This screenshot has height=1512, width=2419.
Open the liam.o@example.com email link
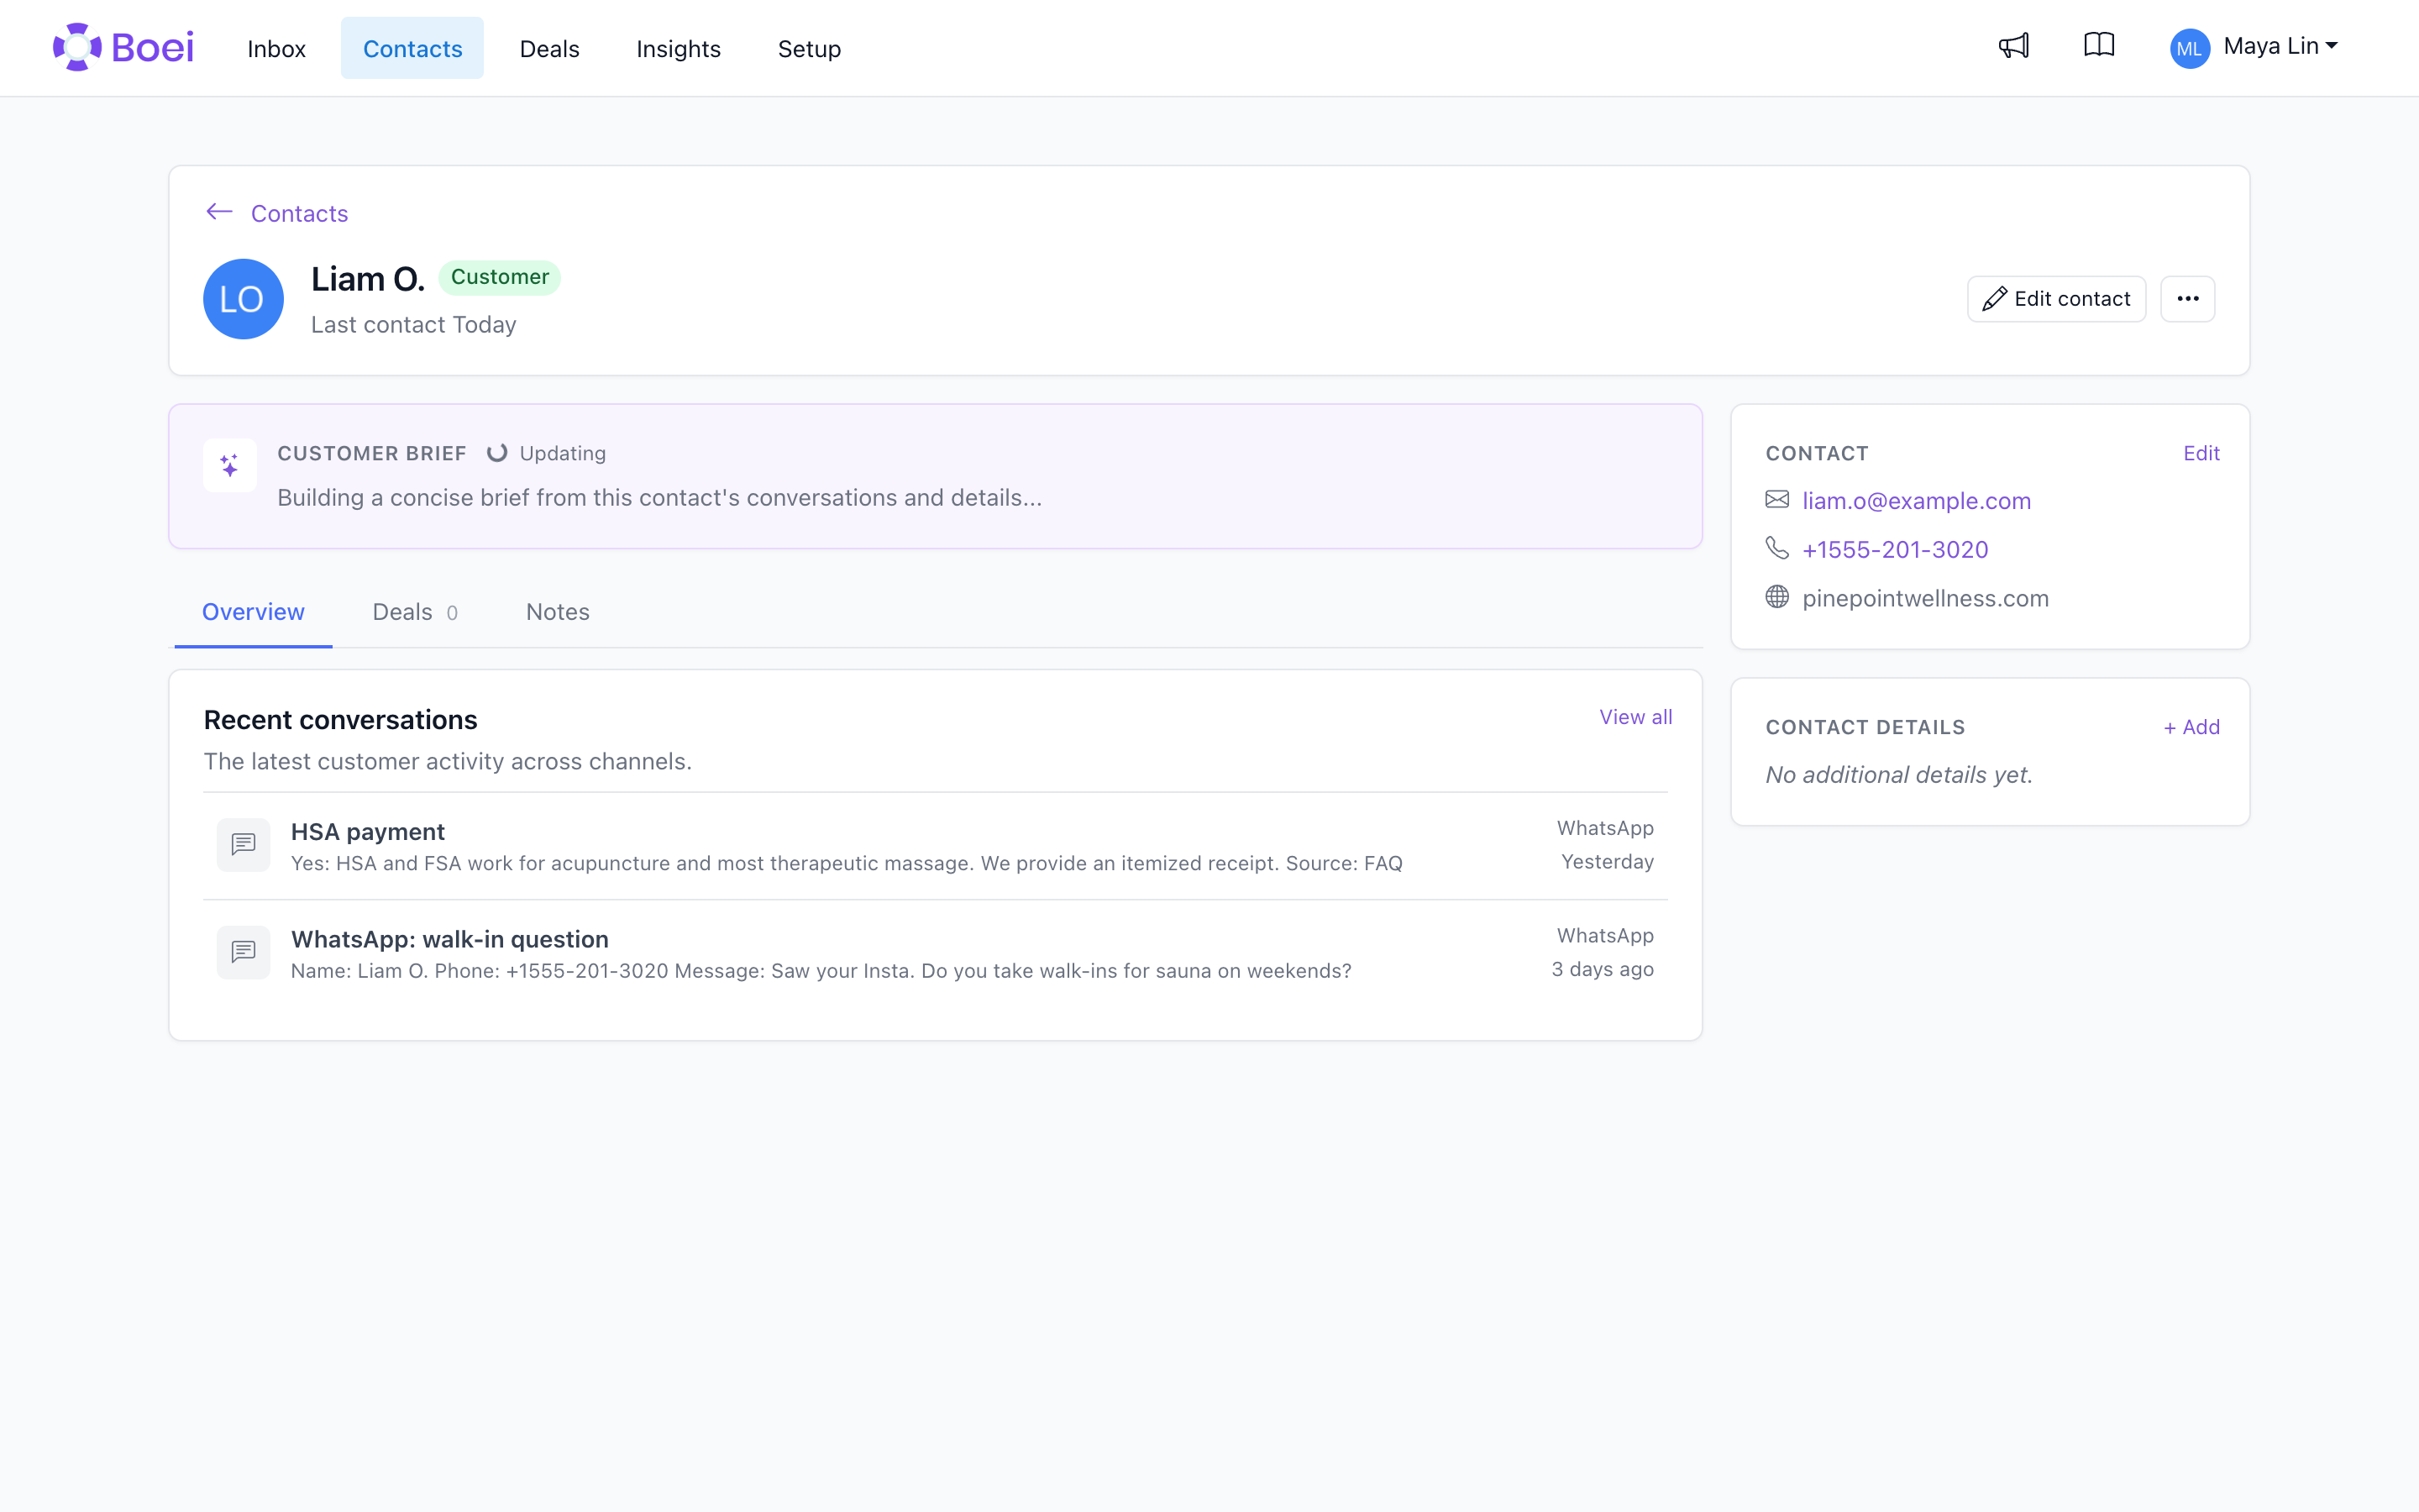1916,500
